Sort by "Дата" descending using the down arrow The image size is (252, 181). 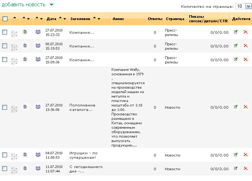point(65,19)
